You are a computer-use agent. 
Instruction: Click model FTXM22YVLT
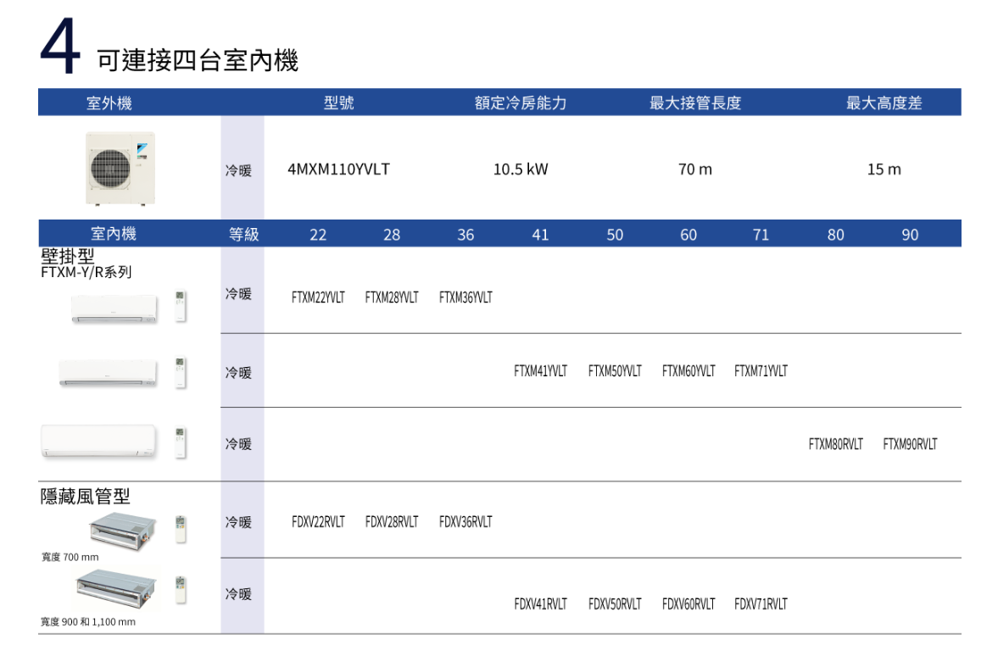(x=318, y=297)
